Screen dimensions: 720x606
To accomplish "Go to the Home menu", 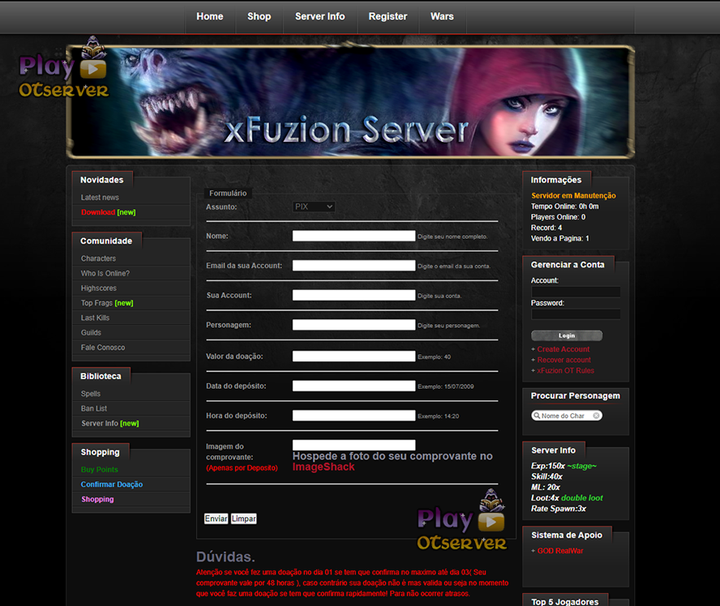I will [210, 16].
